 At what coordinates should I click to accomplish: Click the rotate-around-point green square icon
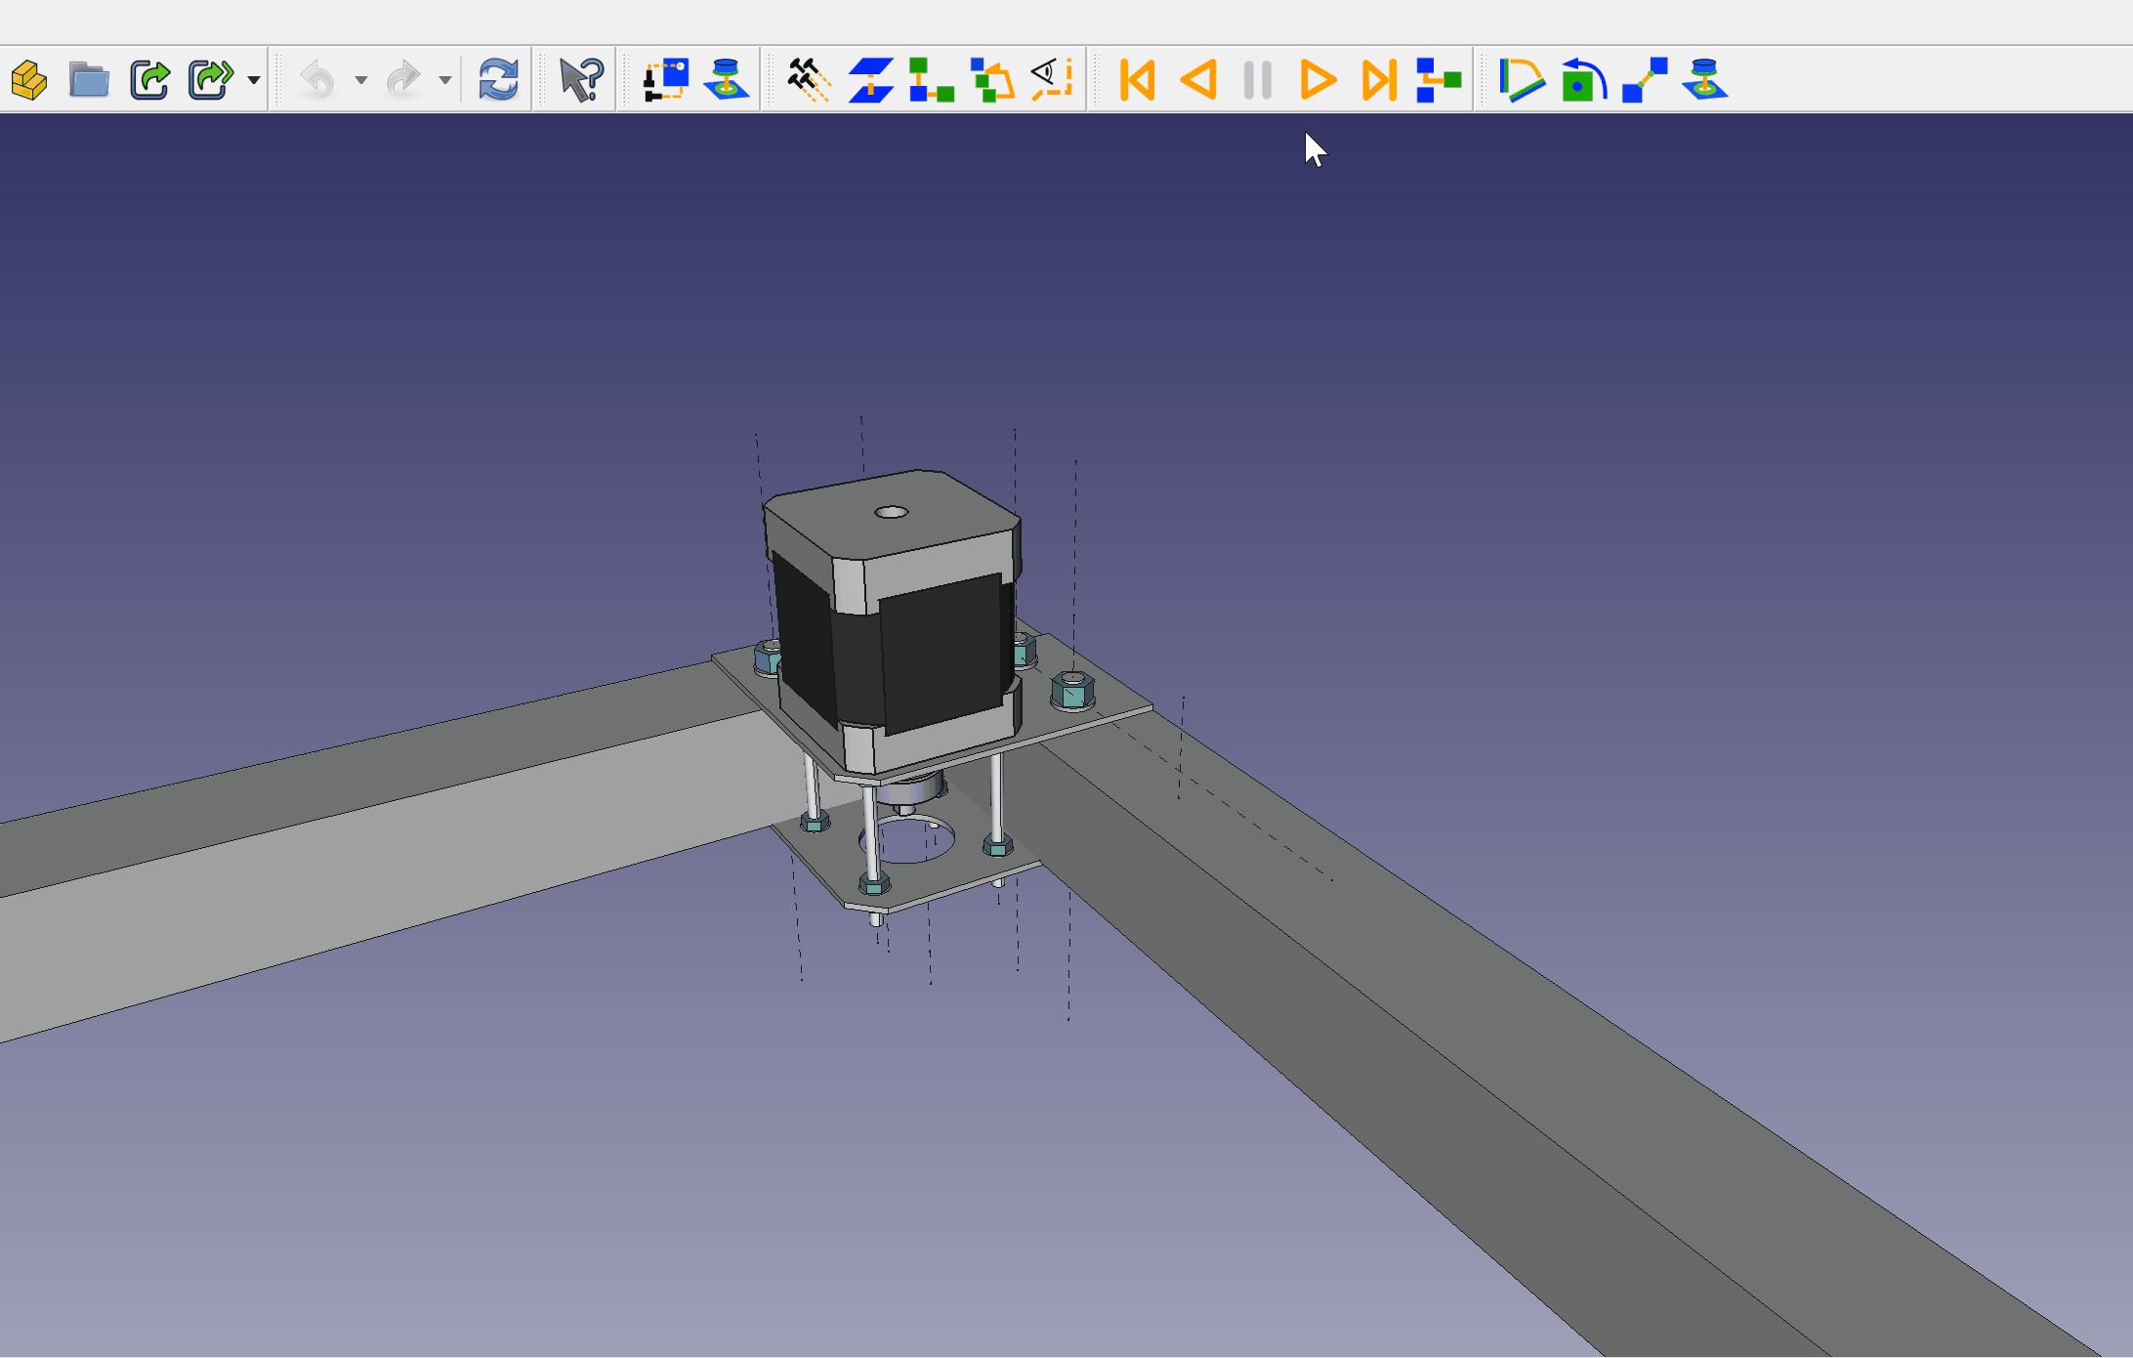pos(1582,80)
